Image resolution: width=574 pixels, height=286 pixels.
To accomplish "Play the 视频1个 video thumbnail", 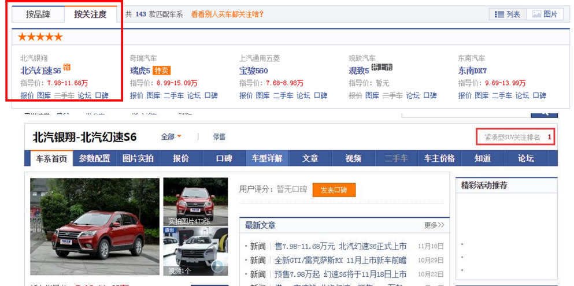I will point(195,251).
